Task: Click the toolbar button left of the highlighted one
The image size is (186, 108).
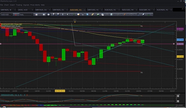Action: 44,15
